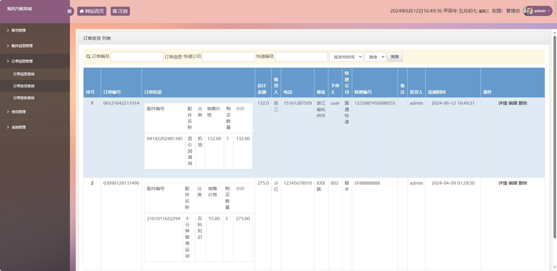Expand the 系统管理 sidebar menu
Screen dimensions: 557x271
[x=19, y=127]
